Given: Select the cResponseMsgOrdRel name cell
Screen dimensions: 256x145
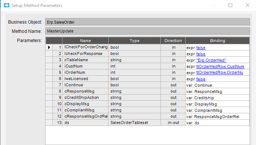Looking at the screenshot, I should coord(85,116).
